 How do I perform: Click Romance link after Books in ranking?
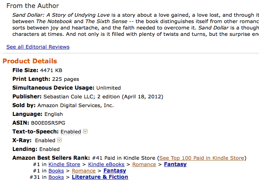click(x=83, y=171)
